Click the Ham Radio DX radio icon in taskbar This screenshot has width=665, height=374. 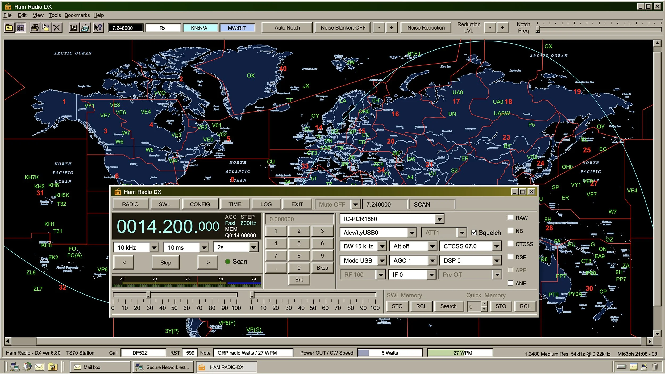(202, 367)
